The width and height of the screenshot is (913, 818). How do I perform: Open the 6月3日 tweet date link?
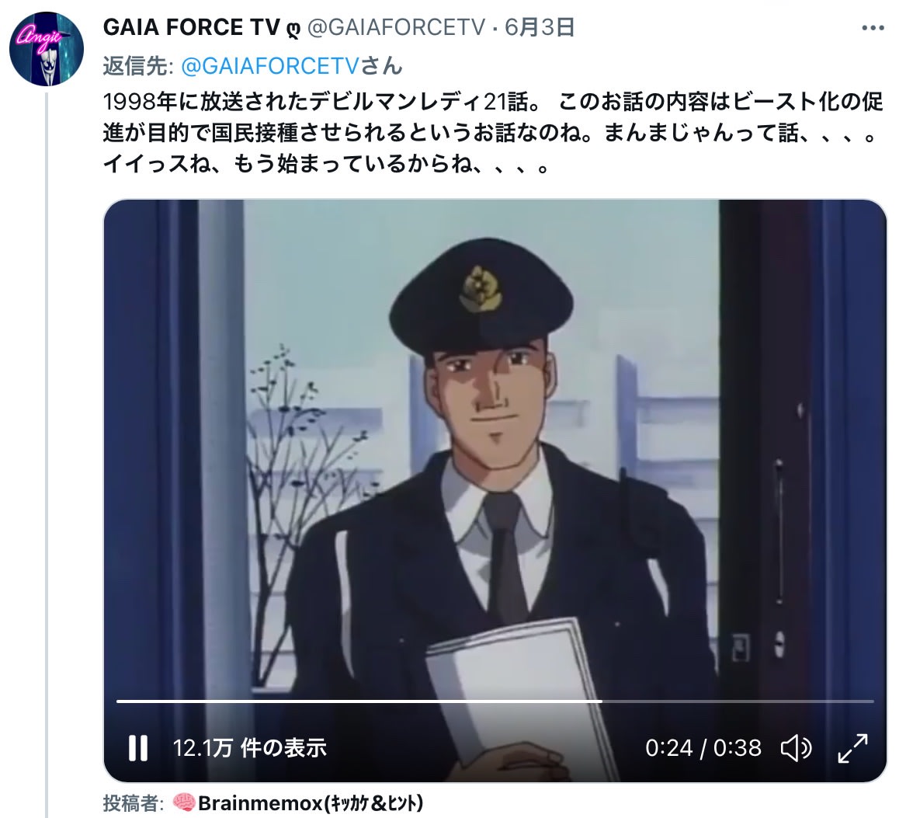(540, 27)
